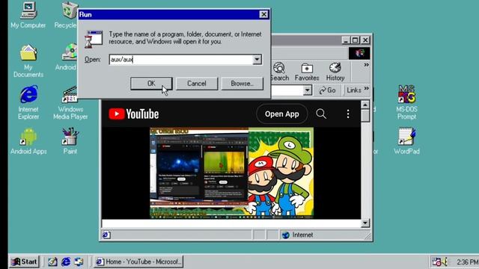This screenshot has height=269, width=479.
Task: Click the YouTube search magnifier icon
Action: (321, 114)
